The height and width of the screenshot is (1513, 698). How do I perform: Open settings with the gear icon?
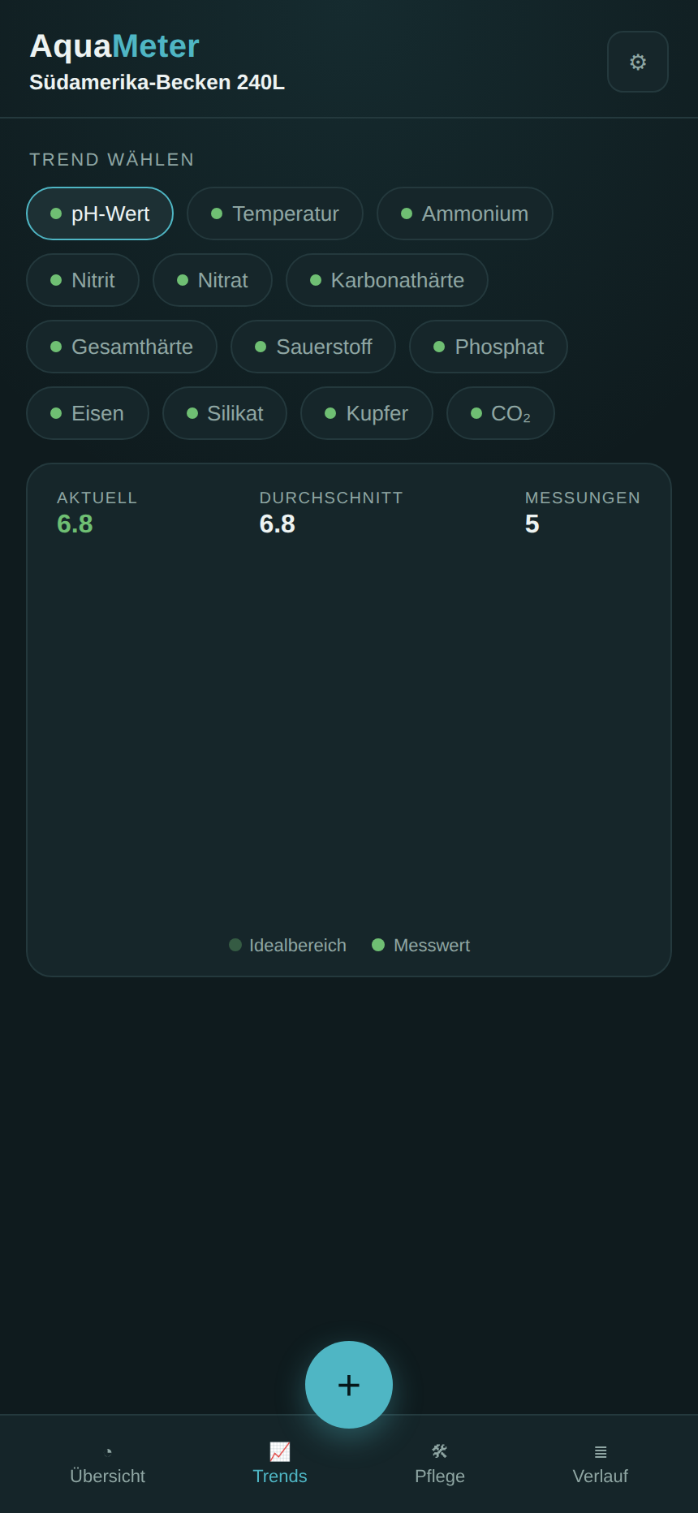click(x=638, y=62)
